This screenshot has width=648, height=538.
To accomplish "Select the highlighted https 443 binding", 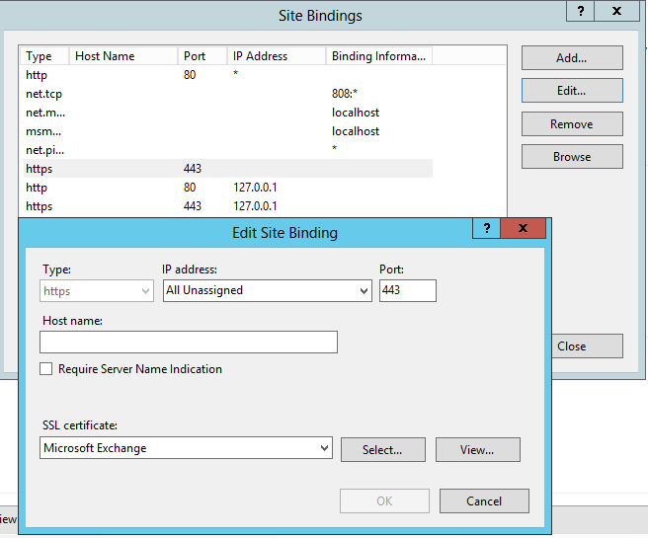I will point(228,169).
